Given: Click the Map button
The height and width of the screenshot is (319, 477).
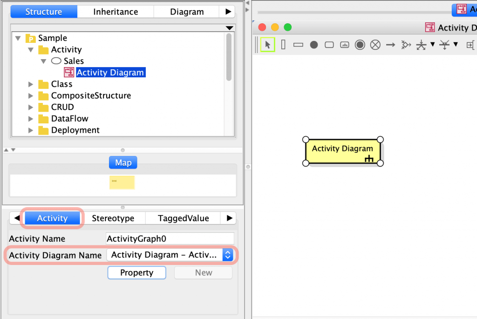Looking at the screenshot, I should tap(123, 163).
